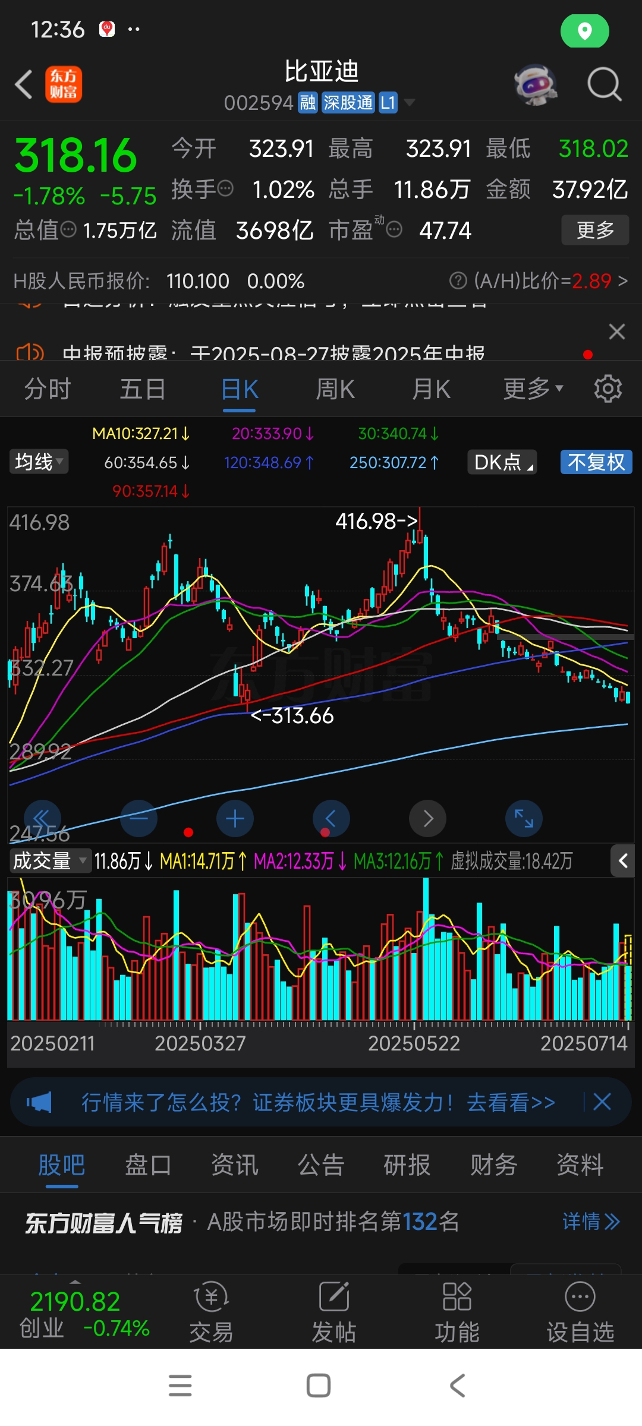This screenshot has height=1426, width=642.
Task: Switch to 月K chart tab
Action: [x=432, y=390]
